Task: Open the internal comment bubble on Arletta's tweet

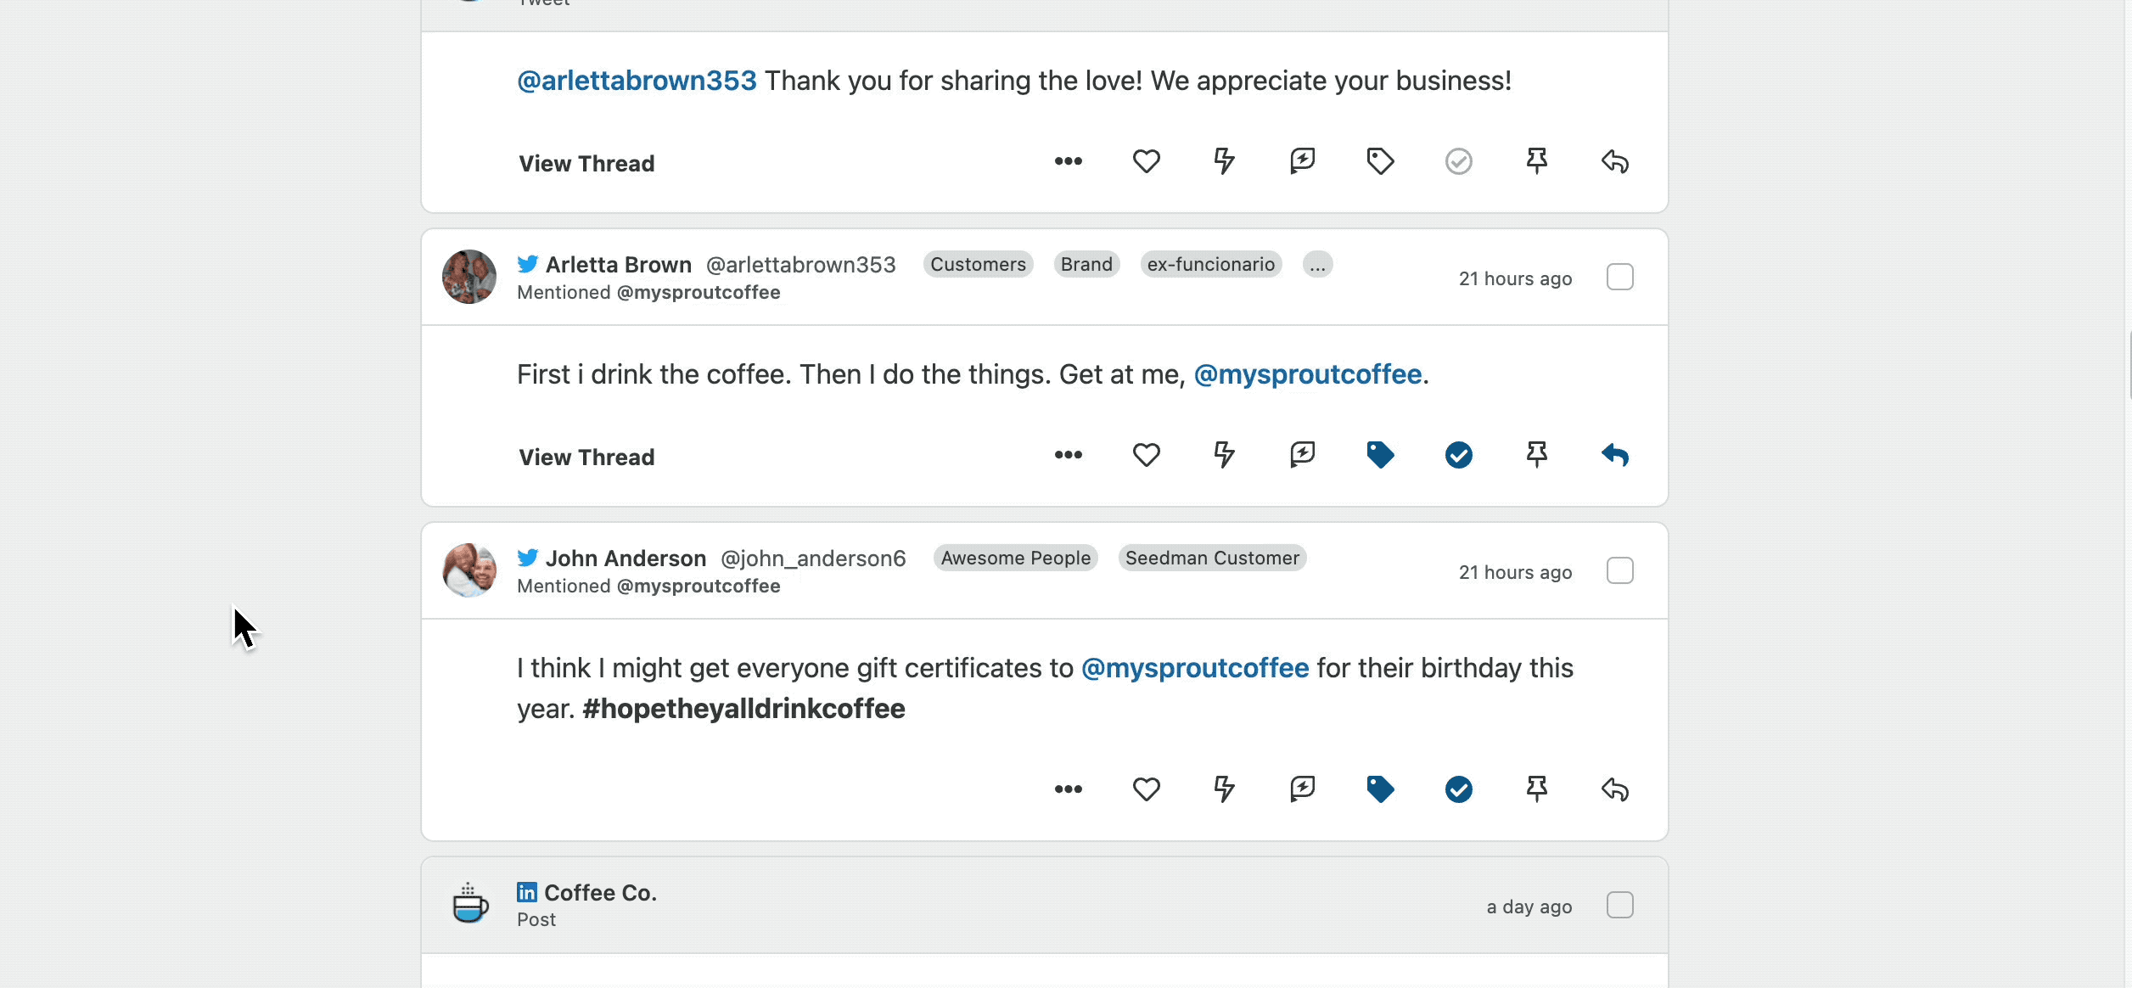Action: 1302,455
